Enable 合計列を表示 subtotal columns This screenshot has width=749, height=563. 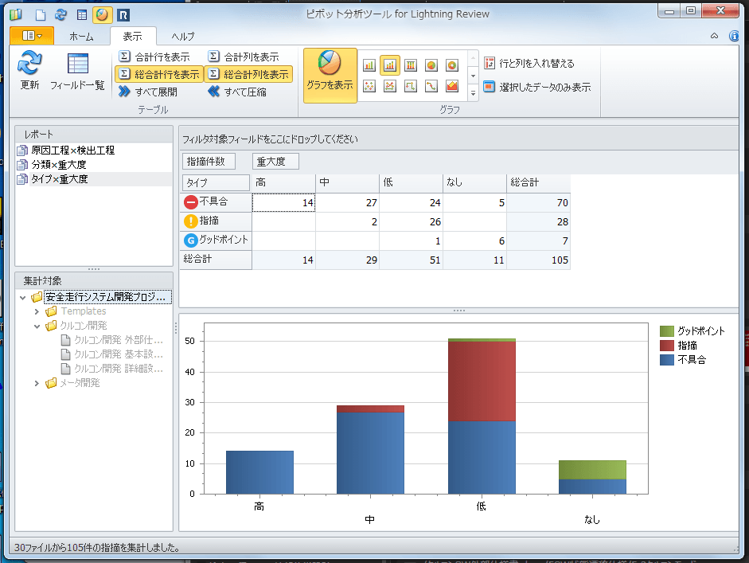[244, 57]
